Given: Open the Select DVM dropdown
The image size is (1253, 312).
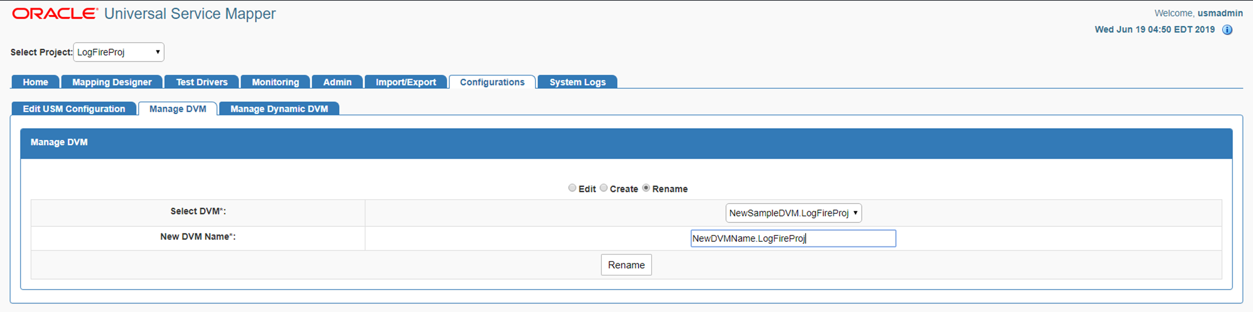Looking at the screenshot, I should [793, 213].
